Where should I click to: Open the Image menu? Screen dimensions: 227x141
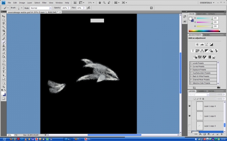(x=22, y=3)
